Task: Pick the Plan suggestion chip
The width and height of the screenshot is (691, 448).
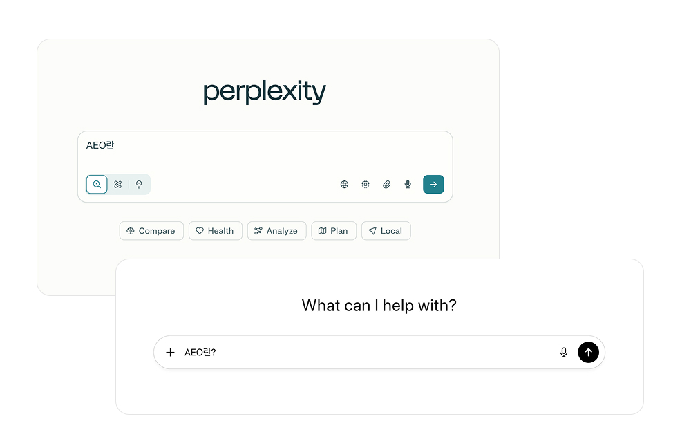Action: pos(334,231)
